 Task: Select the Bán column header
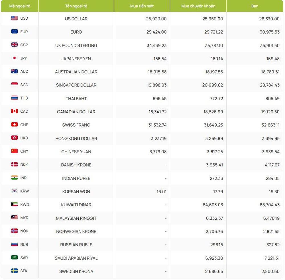click(255, 6)
